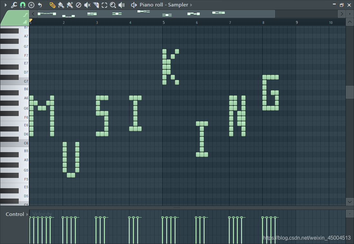The image size is (354, 244).
Task: Toggle the snap magnet
Action: tap(23, 5)
